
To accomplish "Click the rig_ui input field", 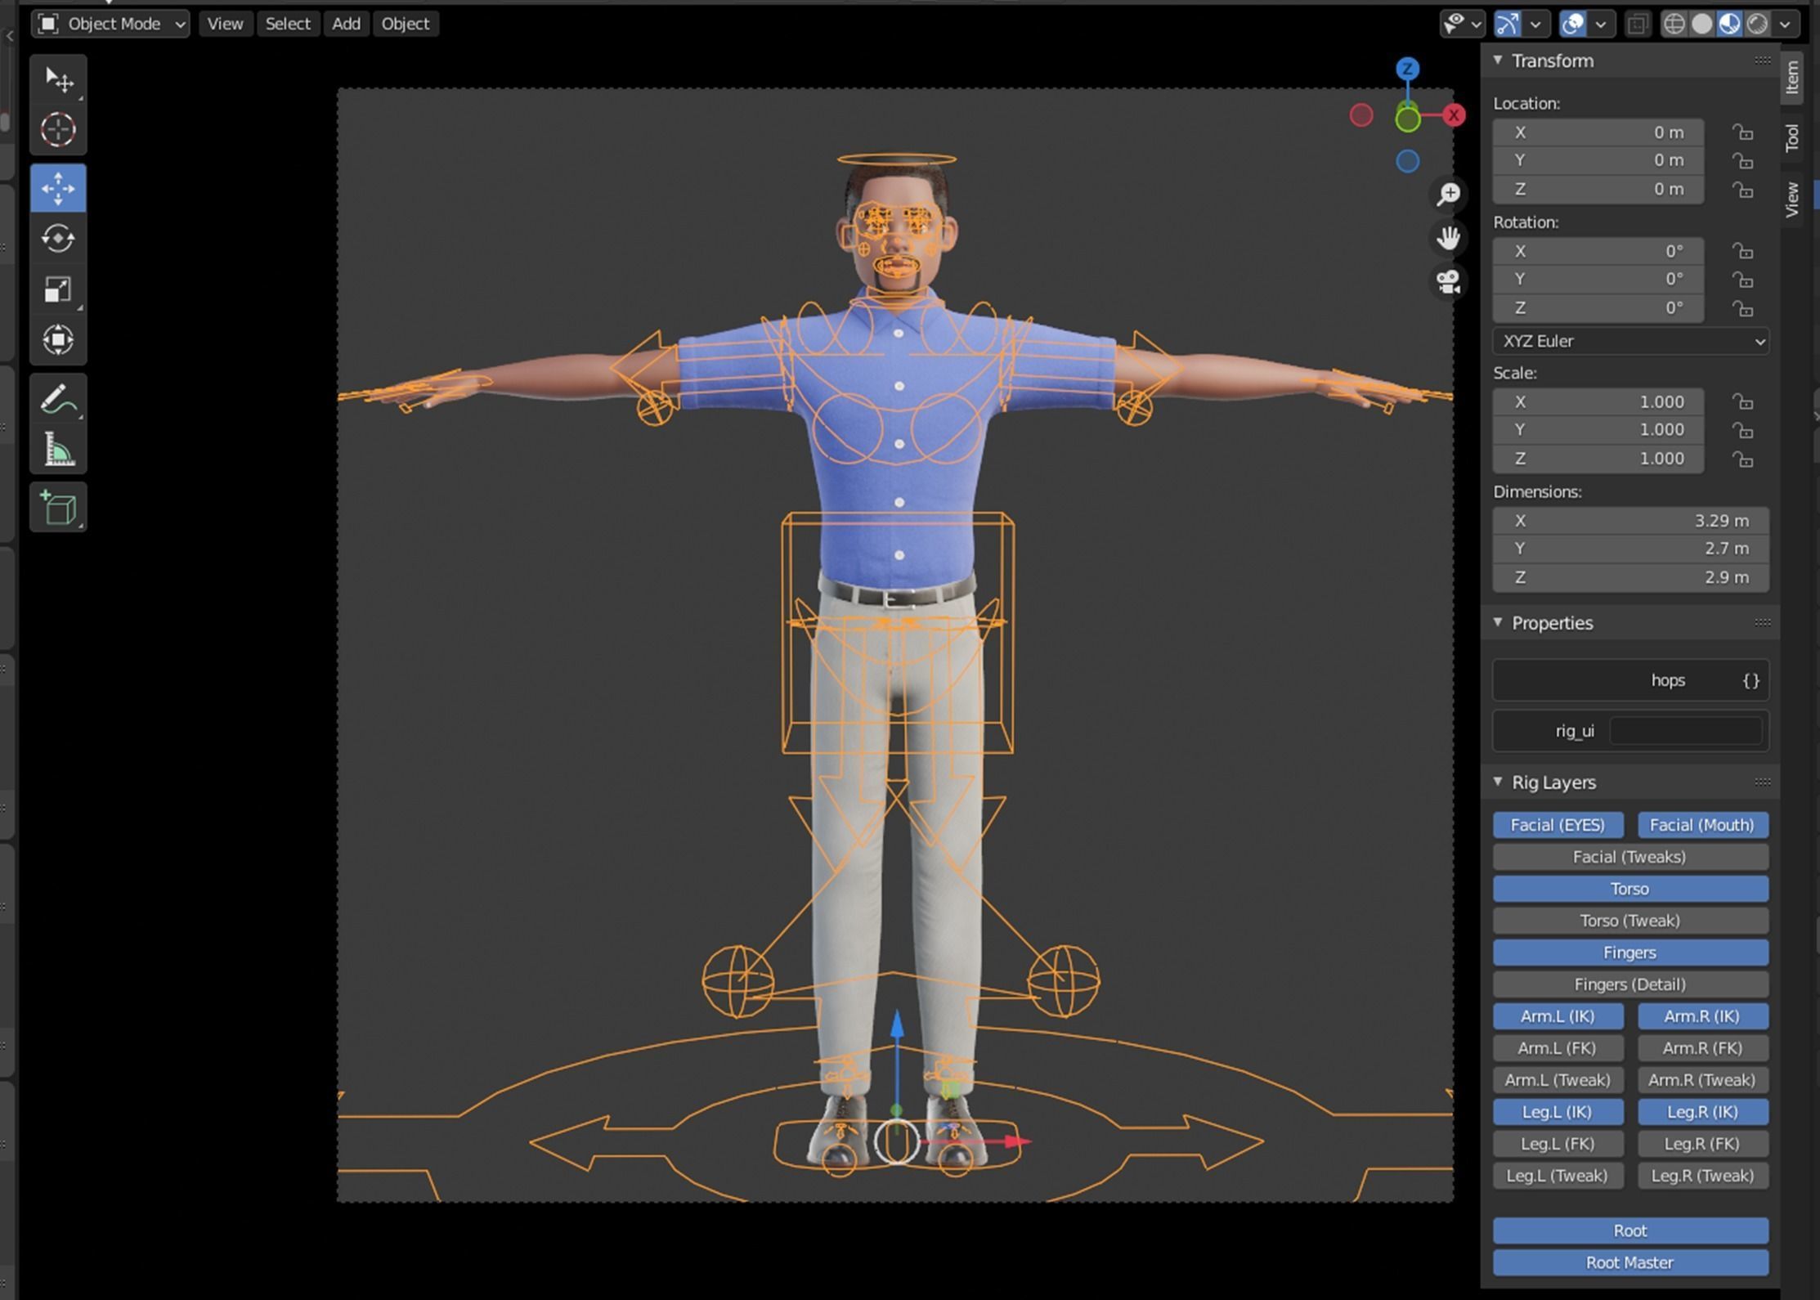I will click(x=1686, y=730).
